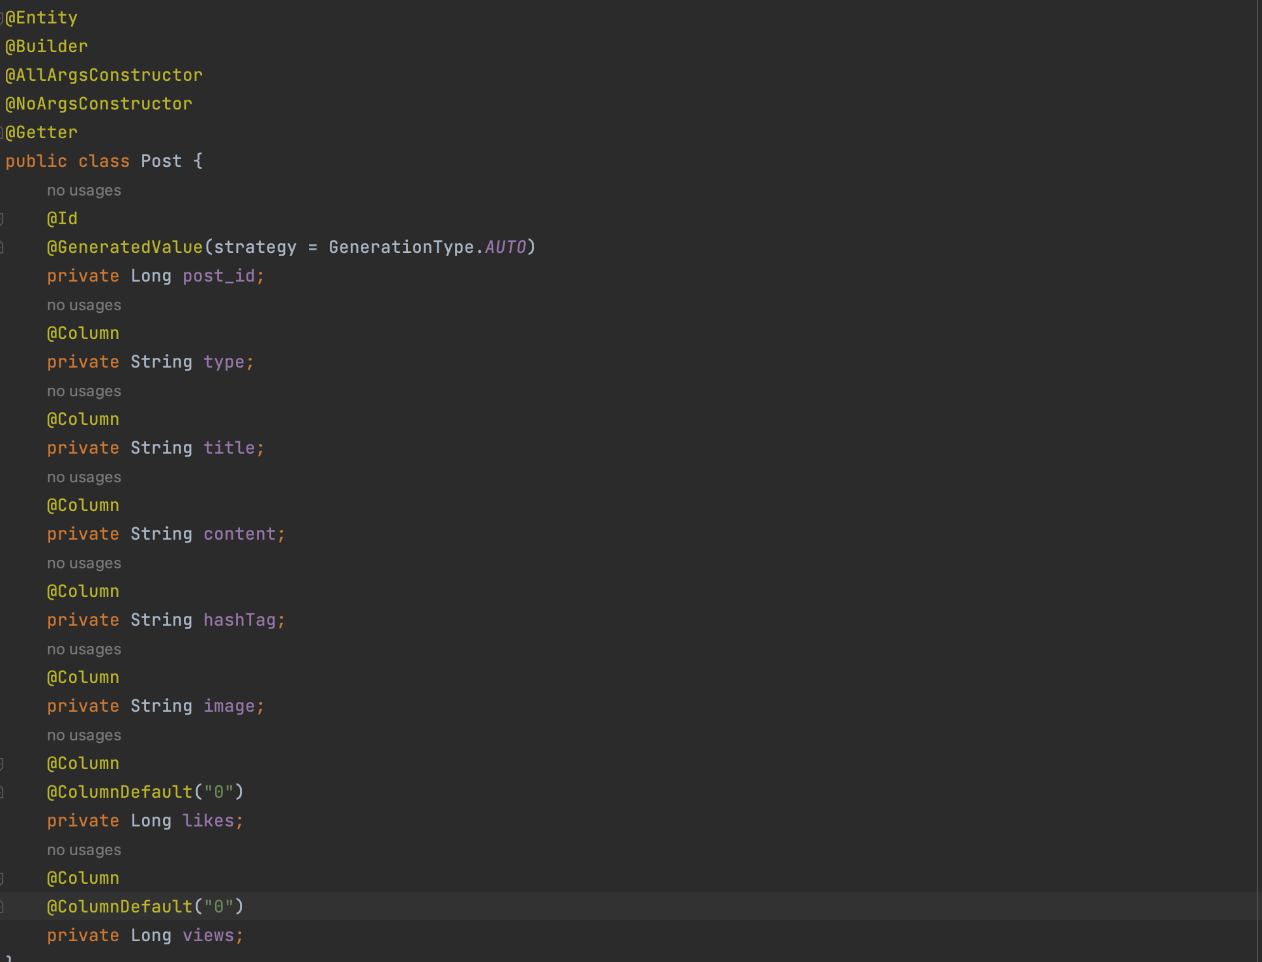Click the content field name
This screenshot has width=1262, height=962.
point(240,534)
